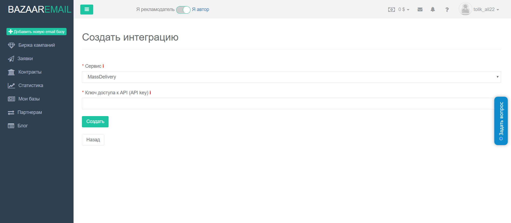Expand the tolik_ali22 user menu
This screenshot has width=511, height=223.
pyautogui.click(x=486, y=9)
